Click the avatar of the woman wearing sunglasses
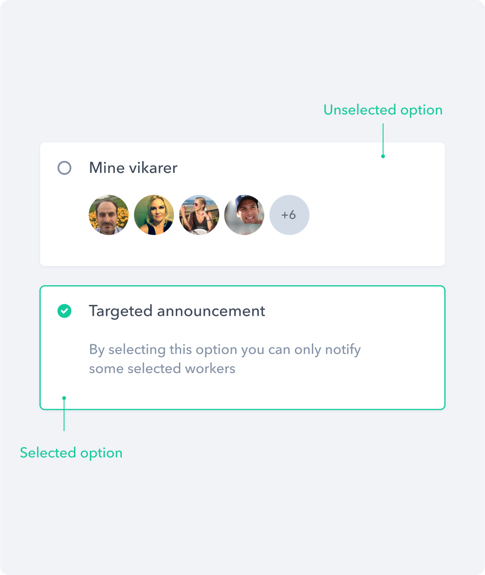This screenshot has width=485, height=575. click(x=199, y=215)
